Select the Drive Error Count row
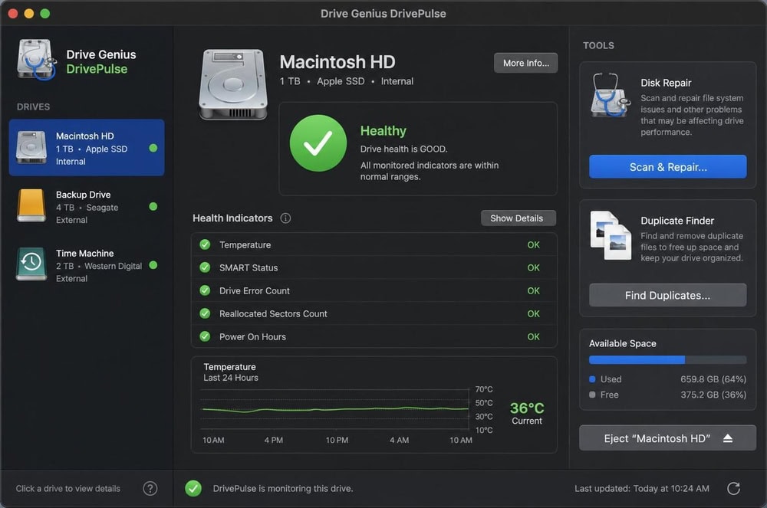Screen dimensions: 767x508 click(x=374, y=290)
